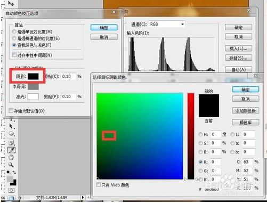267x203 pixels.
Task: Edit the hex color code field
Action: click(212, 189)
